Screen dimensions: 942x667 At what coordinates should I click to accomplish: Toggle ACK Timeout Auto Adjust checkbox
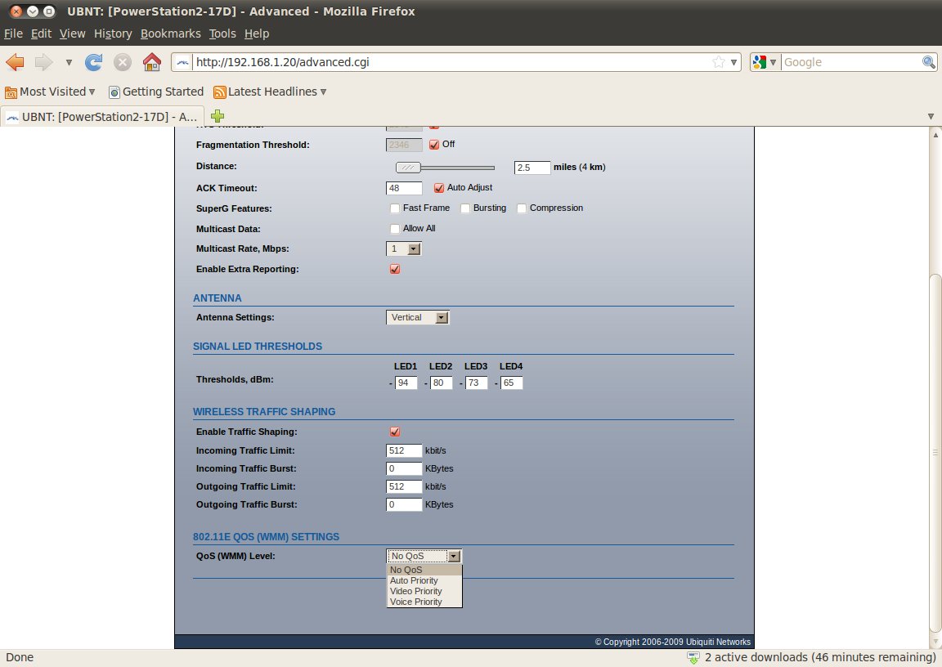(x=438, y=188)
